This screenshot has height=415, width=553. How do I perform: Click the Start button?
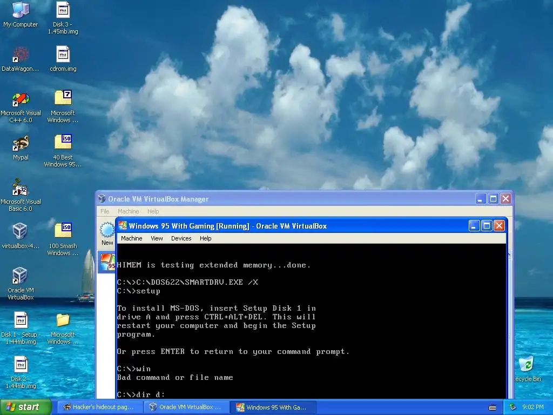pos(26,407)
